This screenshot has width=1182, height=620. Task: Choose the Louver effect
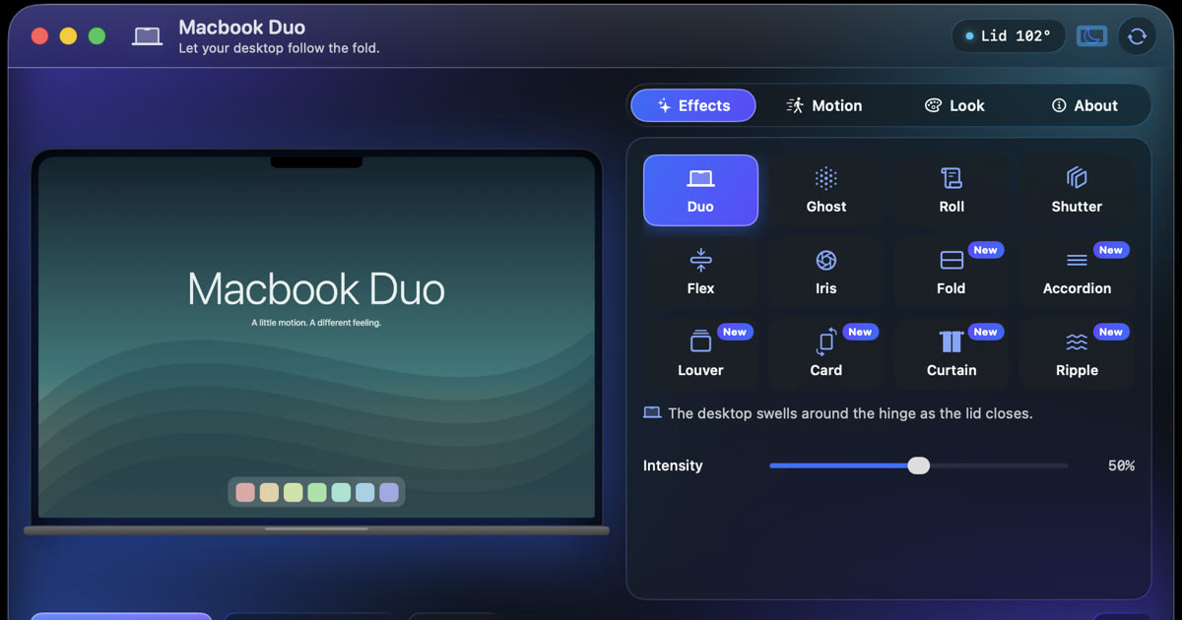[700, 353]
